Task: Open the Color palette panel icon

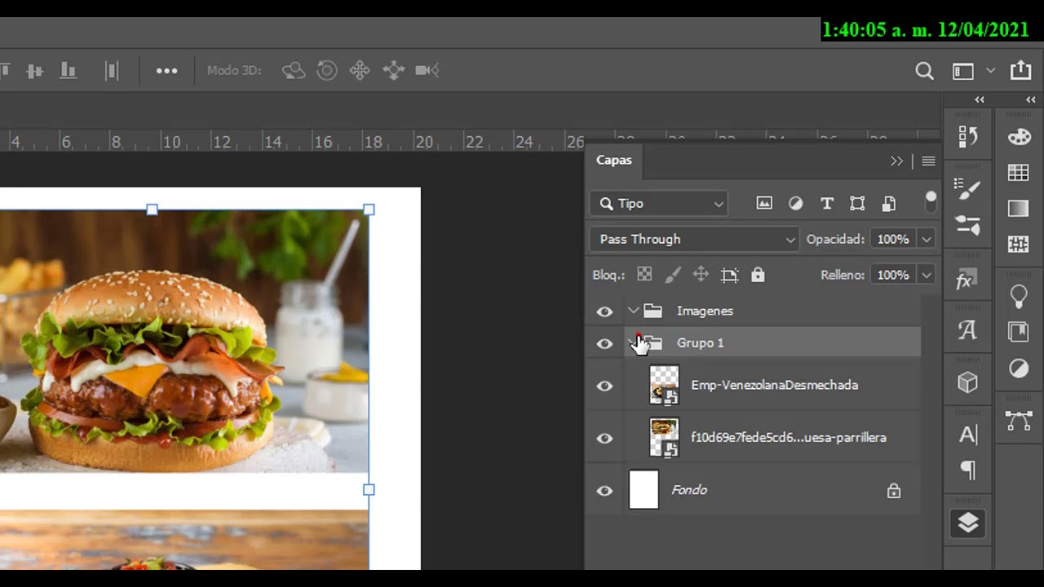Action: (x=1020, y=137)
